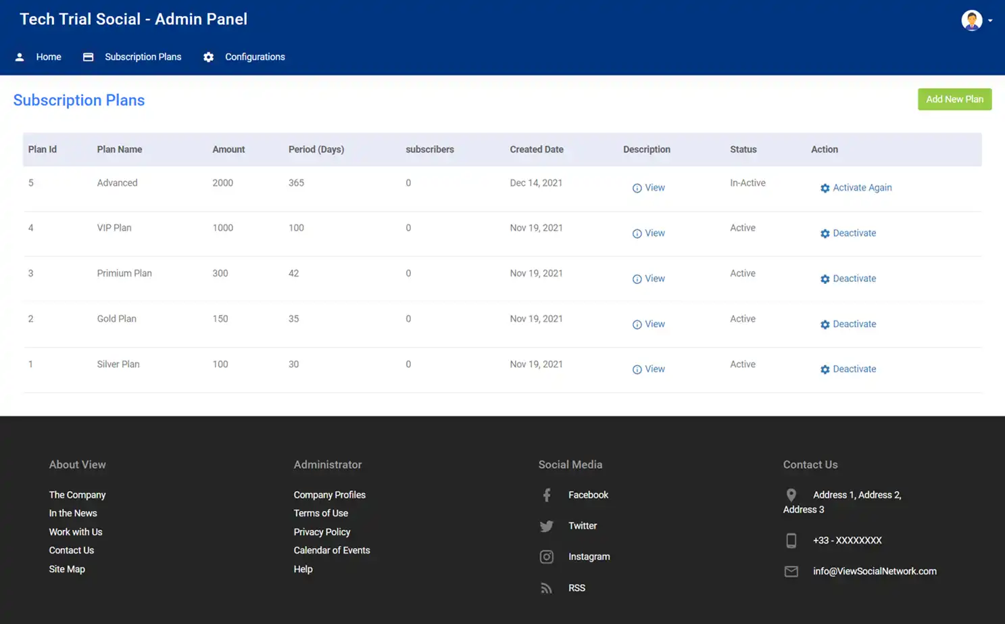Open the RSS feed icon
This screenshot has width=1005, height=624.
pos(546,587)
